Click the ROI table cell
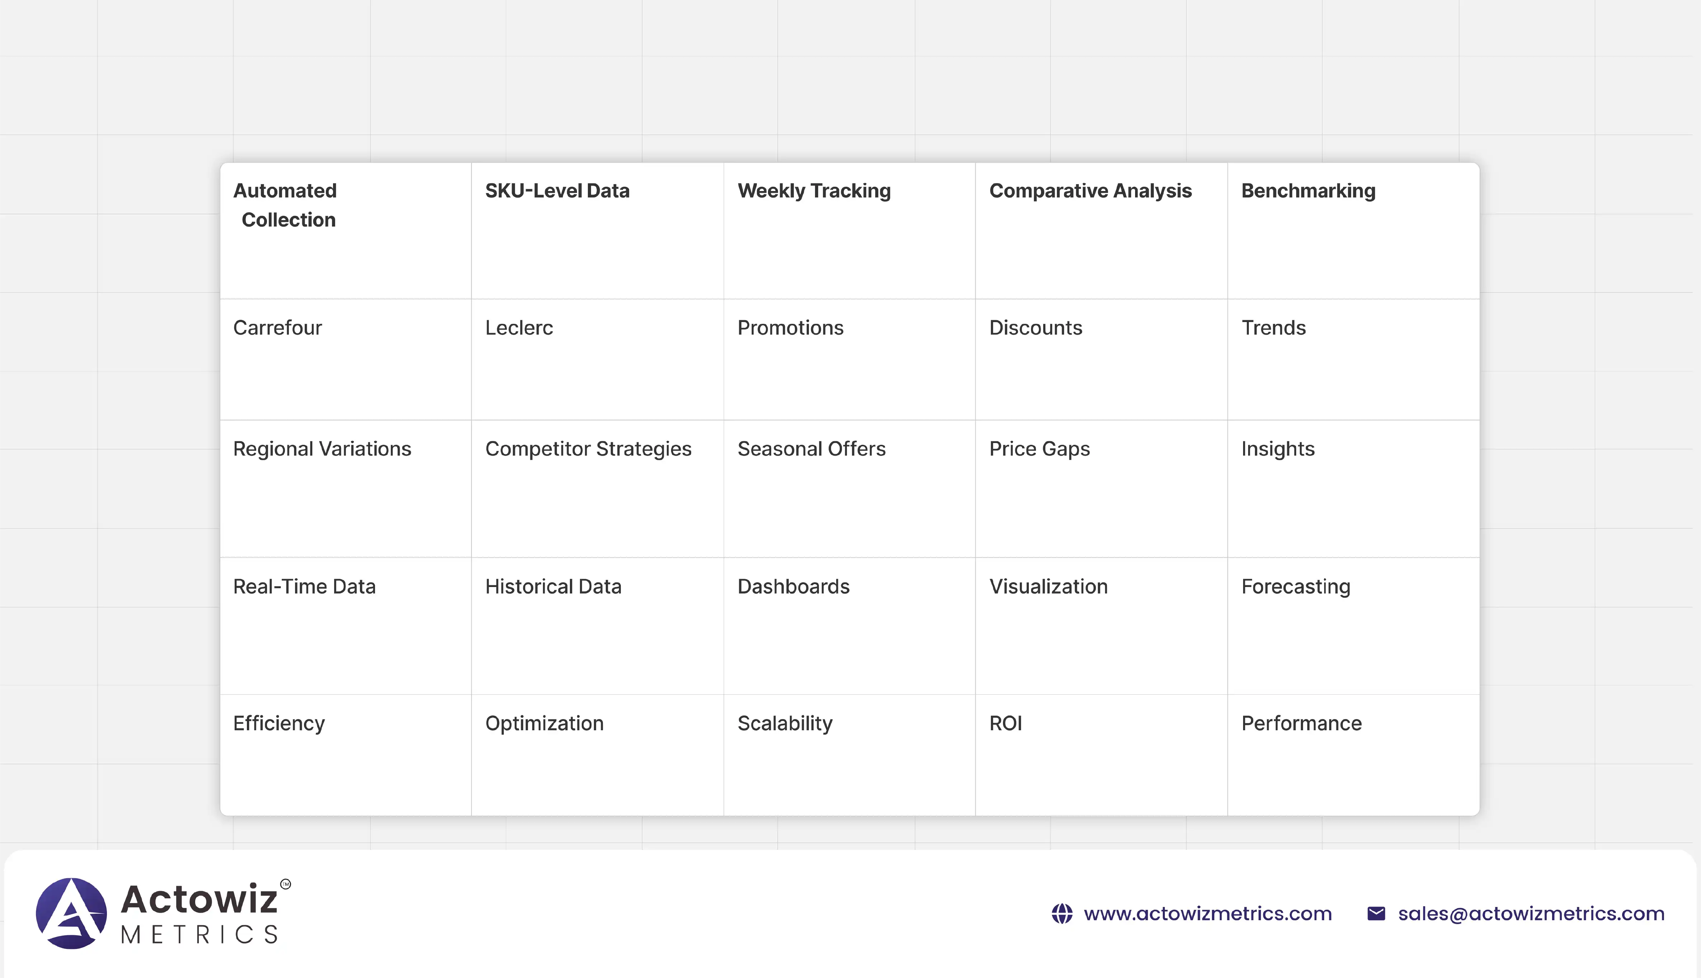1701x978 pixels. pos(1006,723)
